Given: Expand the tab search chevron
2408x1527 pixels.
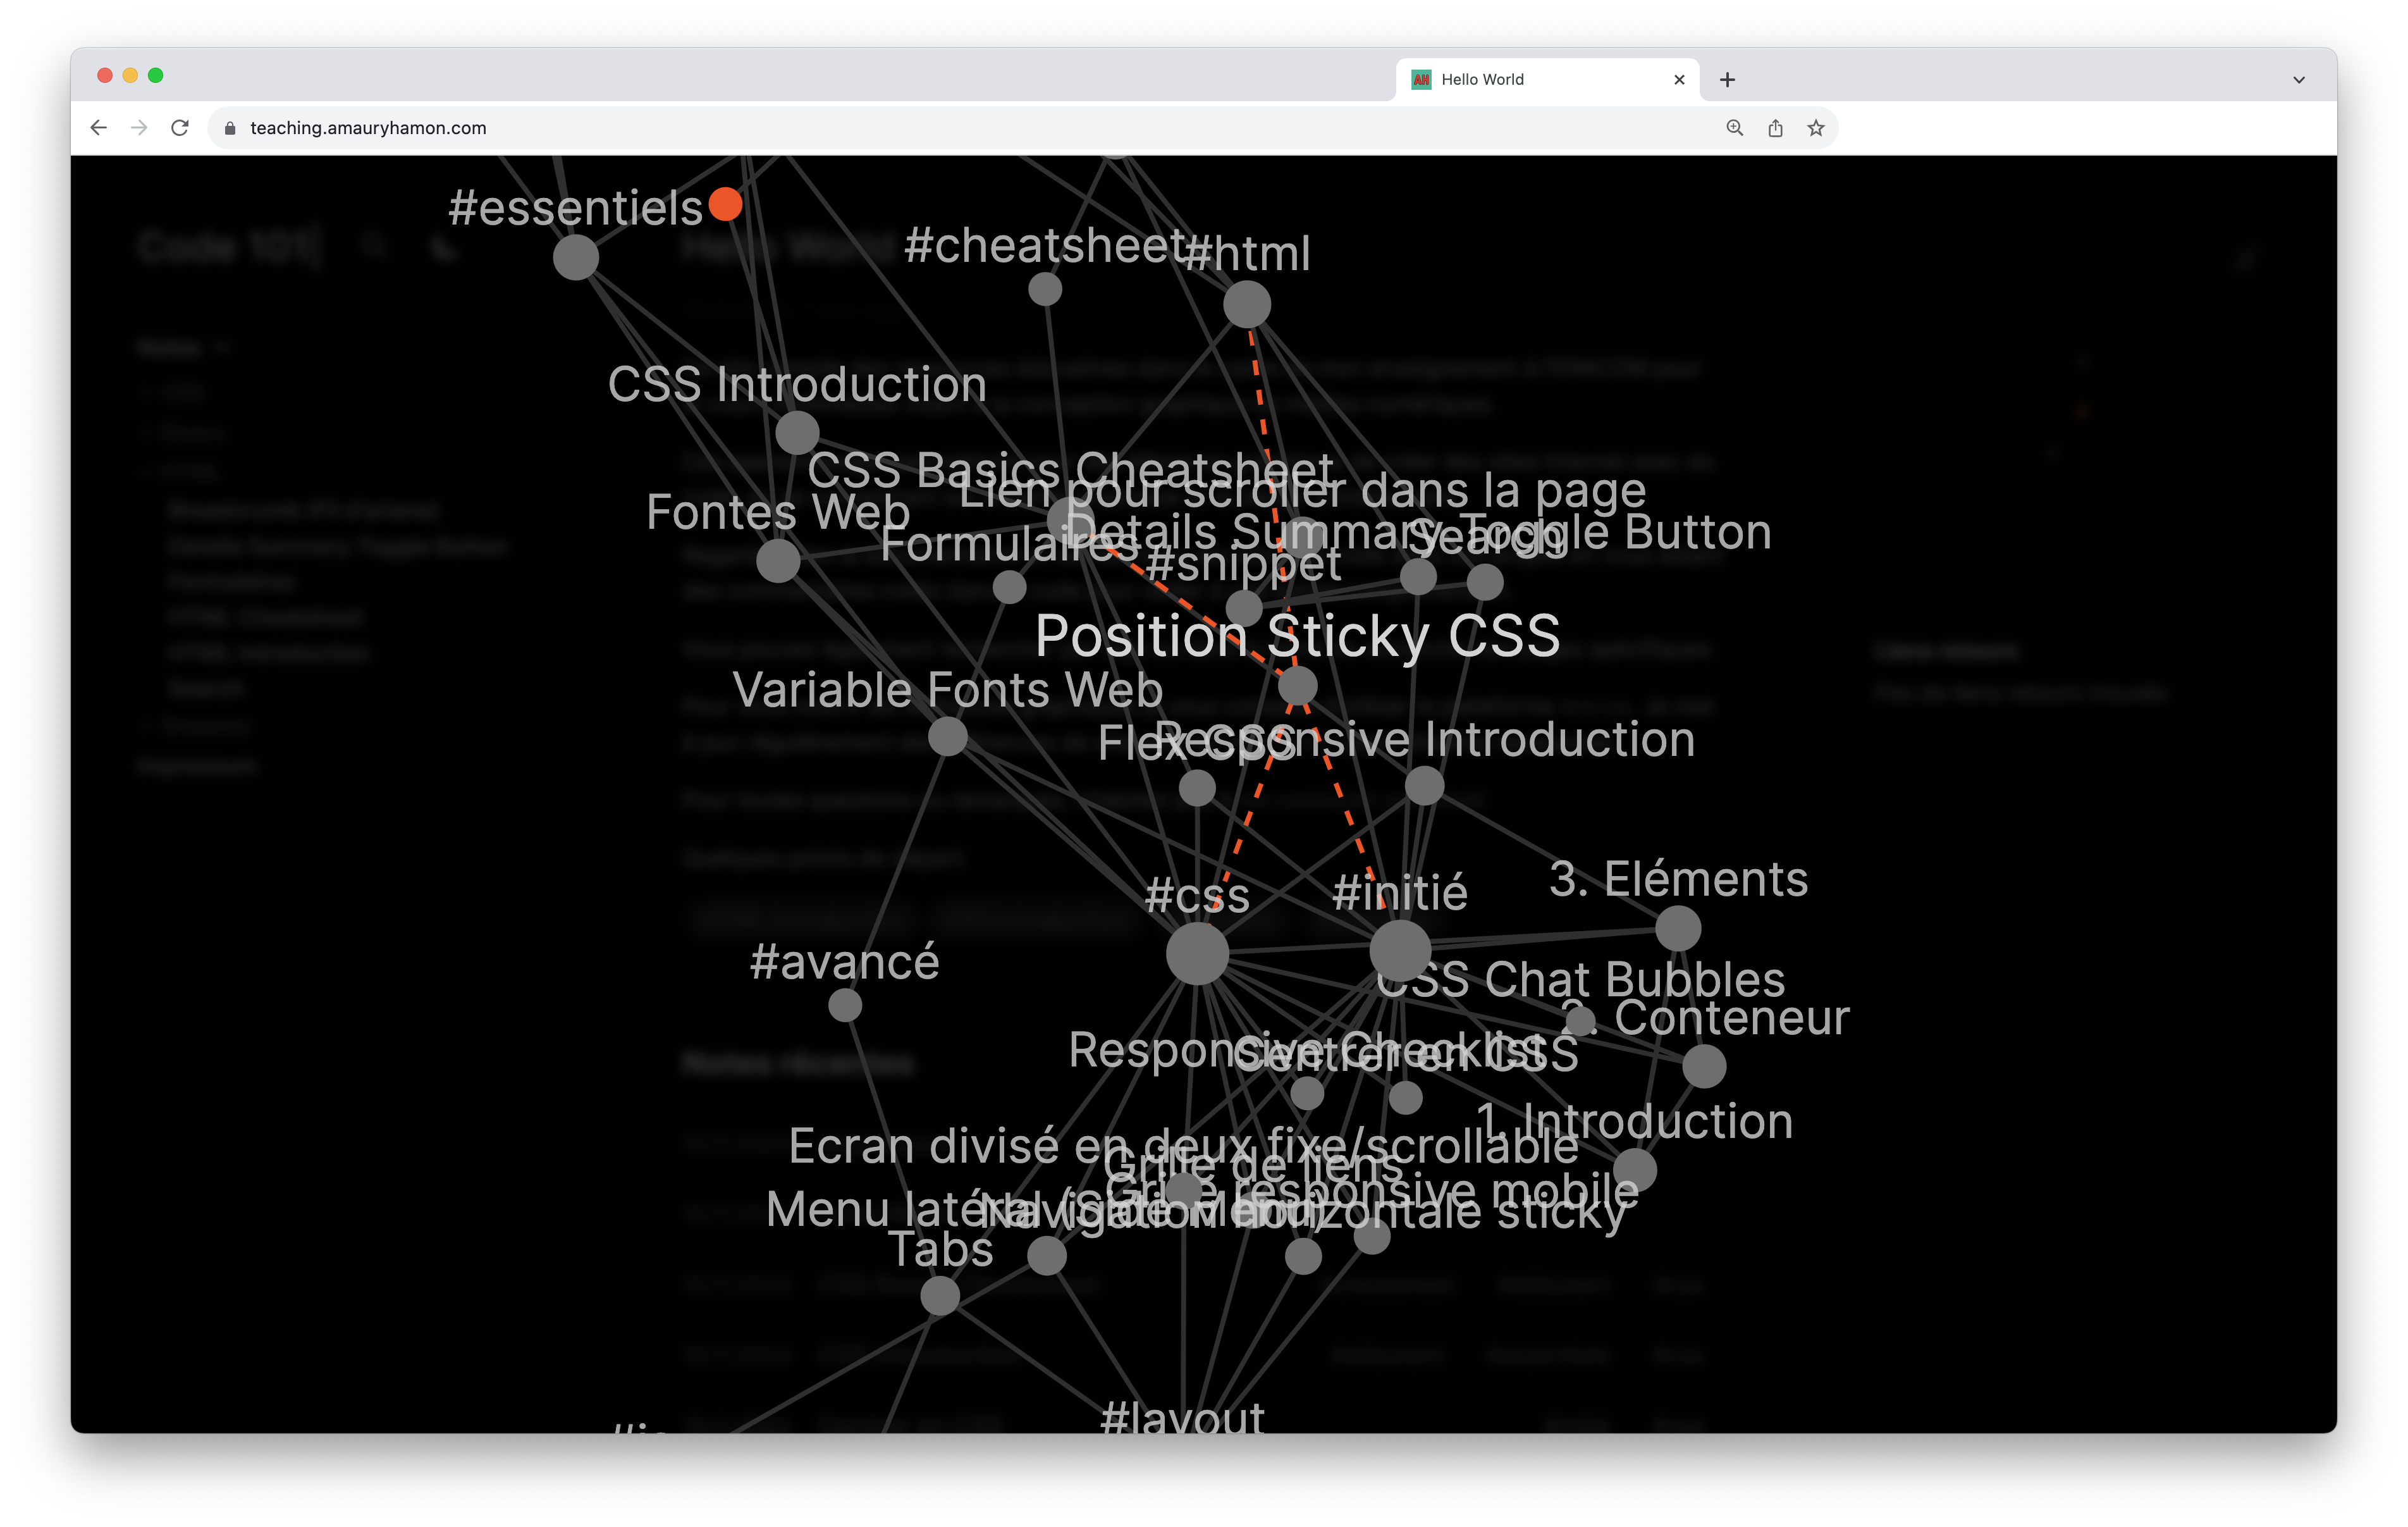Looking at the screenshot, I should pos(2298,80).
